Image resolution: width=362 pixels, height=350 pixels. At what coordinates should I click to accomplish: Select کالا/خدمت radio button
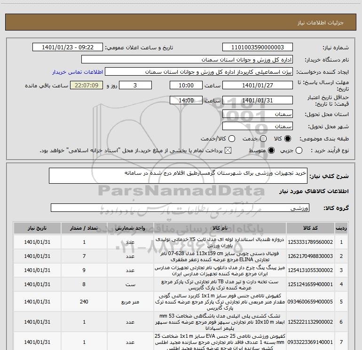[x=232, y=139]
